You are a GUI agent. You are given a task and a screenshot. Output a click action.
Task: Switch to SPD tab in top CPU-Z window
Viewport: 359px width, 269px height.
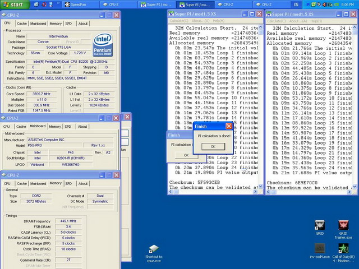coord(68,24)
